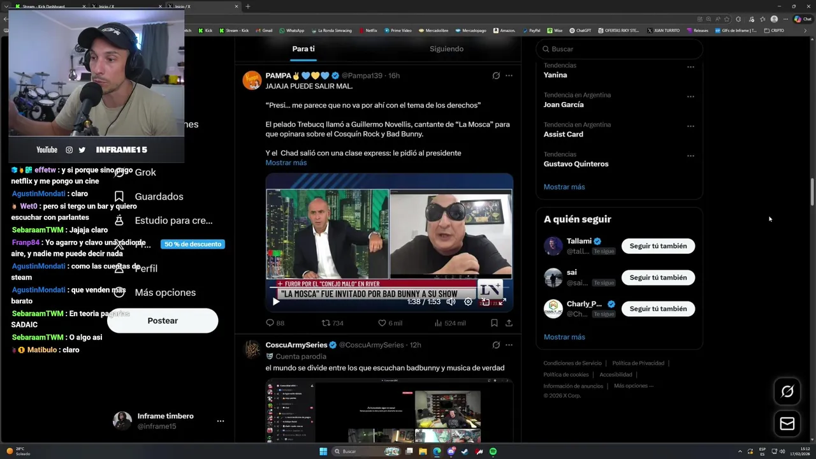The height and width of the screenshot is (459, 816).
Task: Click Grok icon on PAMPA's post
Action: tap(496, 75)
